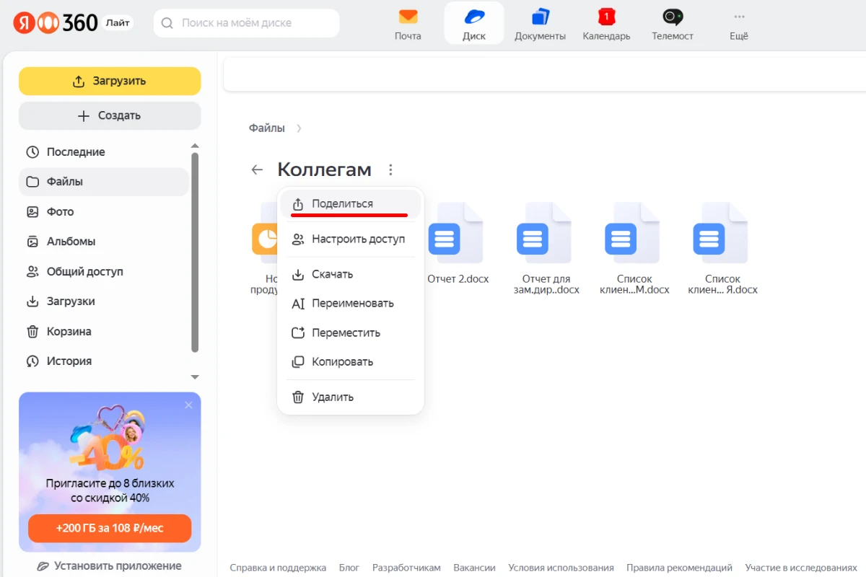Click the back arrow next to Коллегам
This screenshot has width=866, height=577.
coord(257,170)
